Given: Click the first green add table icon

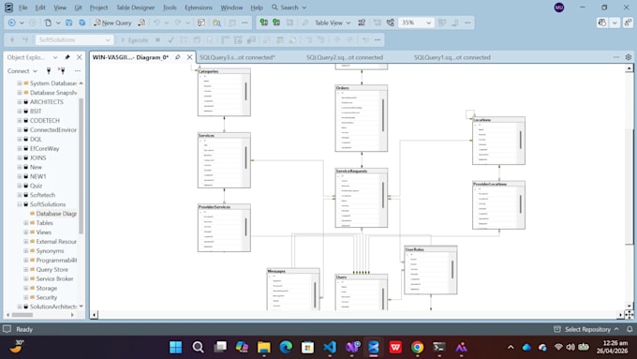Looking at the screenshot, I should pyautogui.click(x=263, y=22).
